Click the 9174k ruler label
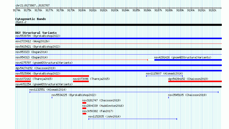The image size is (229, 129). [17, 10]
